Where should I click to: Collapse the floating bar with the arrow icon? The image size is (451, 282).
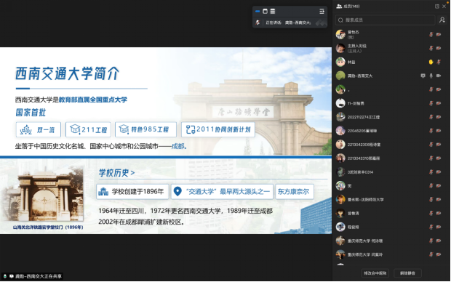[322, 11]
